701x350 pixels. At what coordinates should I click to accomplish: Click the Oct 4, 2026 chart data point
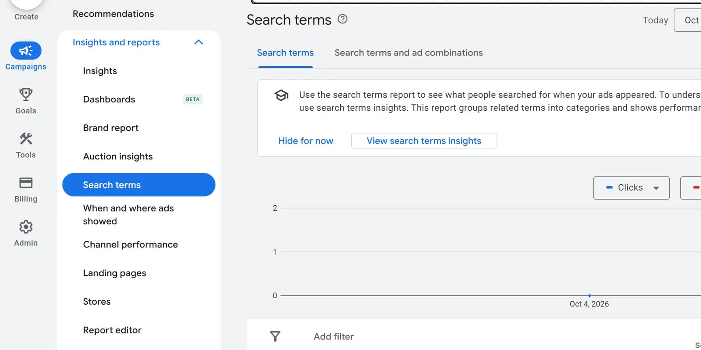(589, 296)
